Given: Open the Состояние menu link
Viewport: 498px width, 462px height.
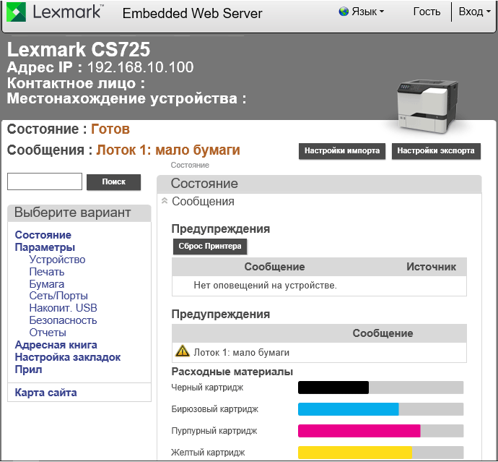Looking at the screenshot, I should (x=43, y=235).
